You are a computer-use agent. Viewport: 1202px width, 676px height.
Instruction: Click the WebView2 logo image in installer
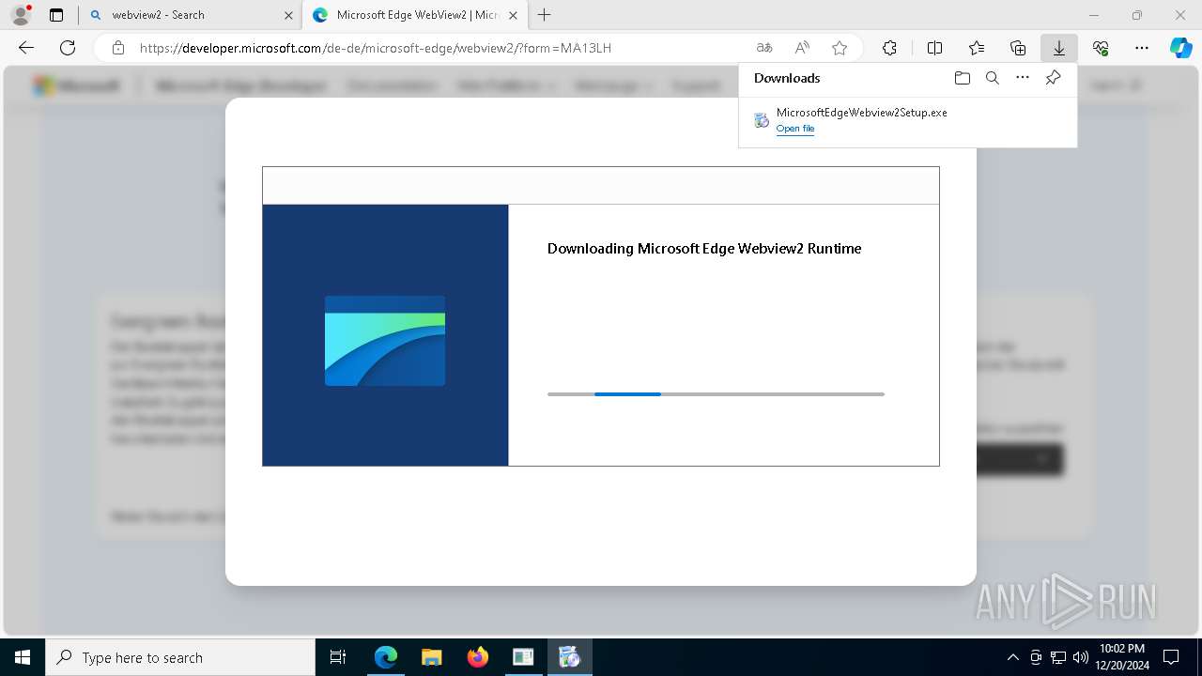[385, 341]
